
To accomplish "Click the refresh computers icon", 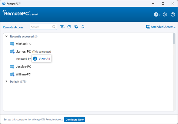I will 69,27.
